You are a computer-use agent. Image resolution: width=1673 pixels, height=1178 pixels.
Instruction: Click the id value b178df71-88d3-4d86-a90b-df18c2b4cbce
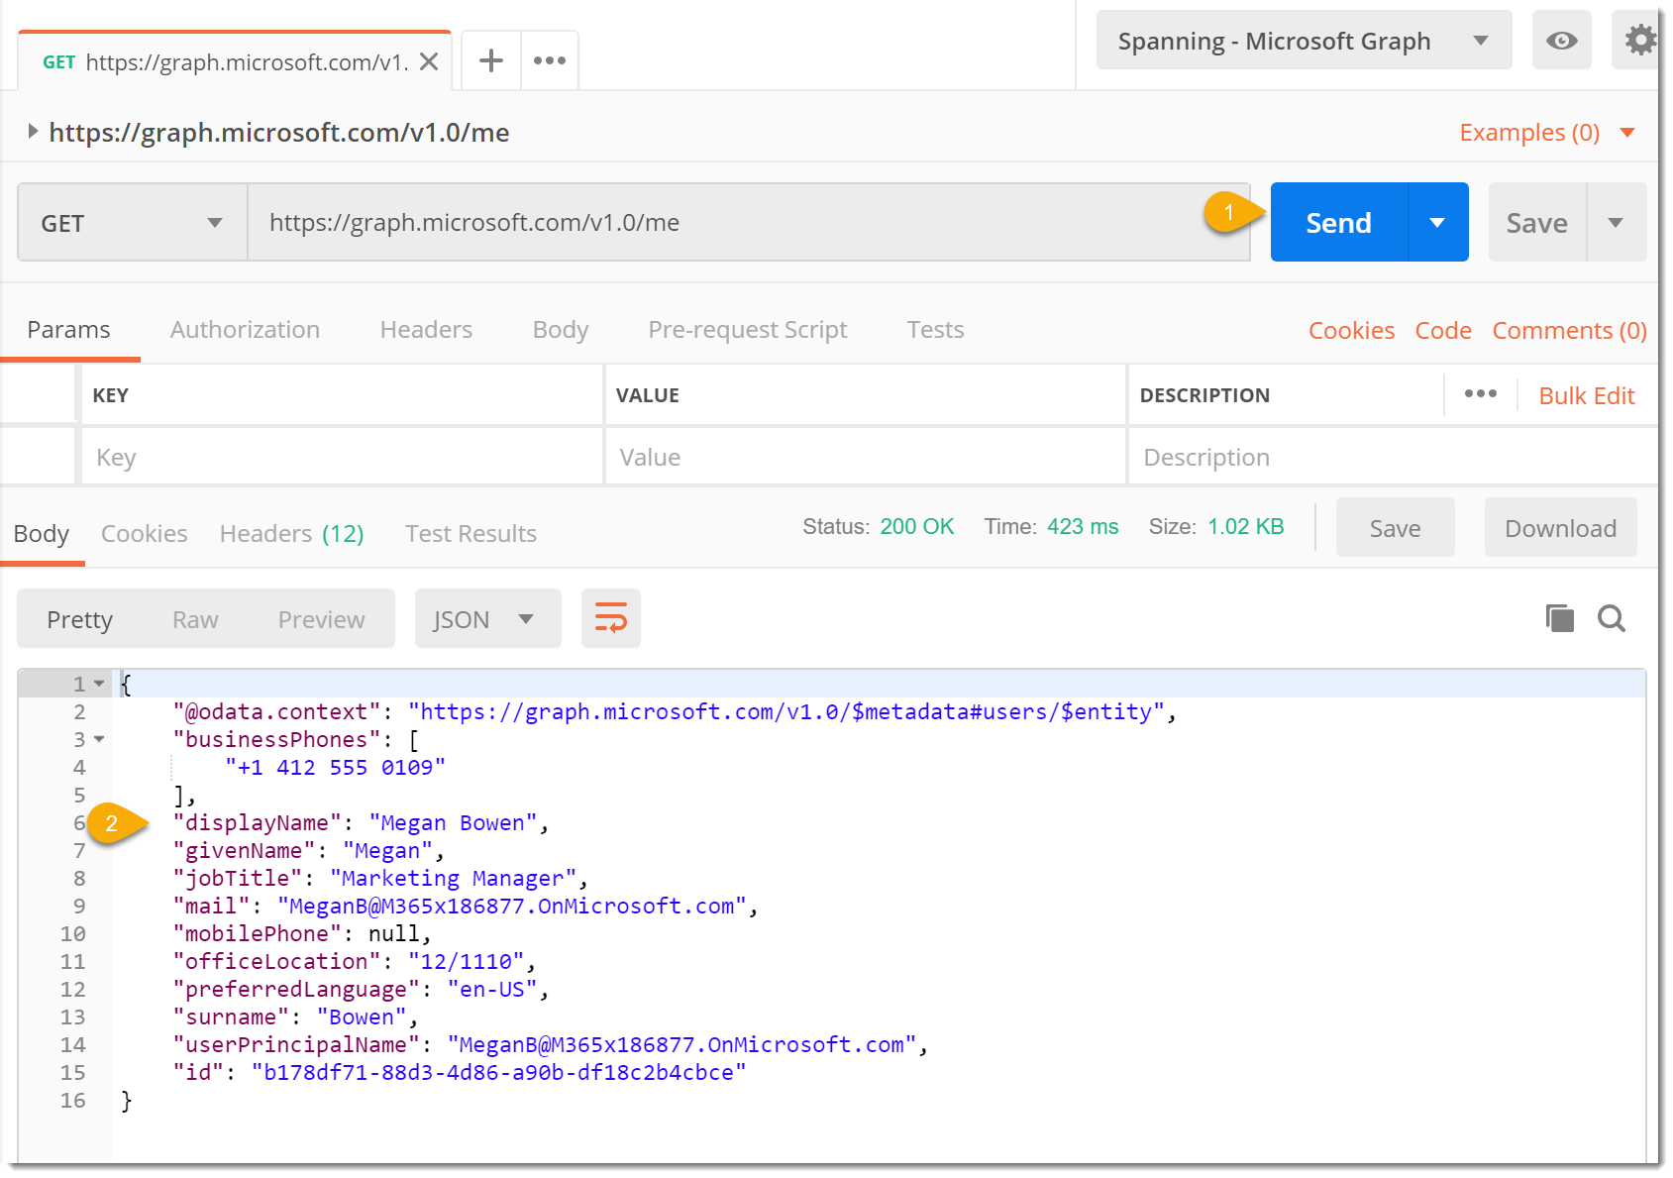[498, 1072]
